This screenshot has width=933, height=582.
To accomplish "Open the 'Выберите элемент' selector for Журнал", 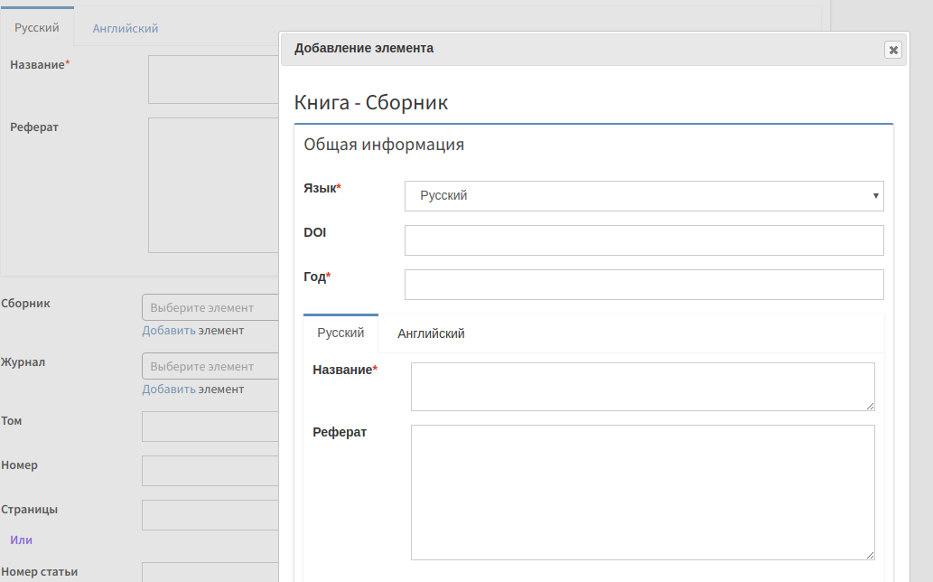I will 210,365.
